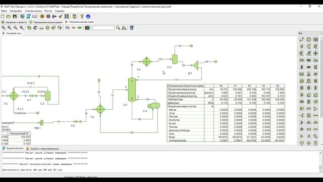Select the Основной лист sheet tab
Screen dimensions: 323x182
pos(12,33)
